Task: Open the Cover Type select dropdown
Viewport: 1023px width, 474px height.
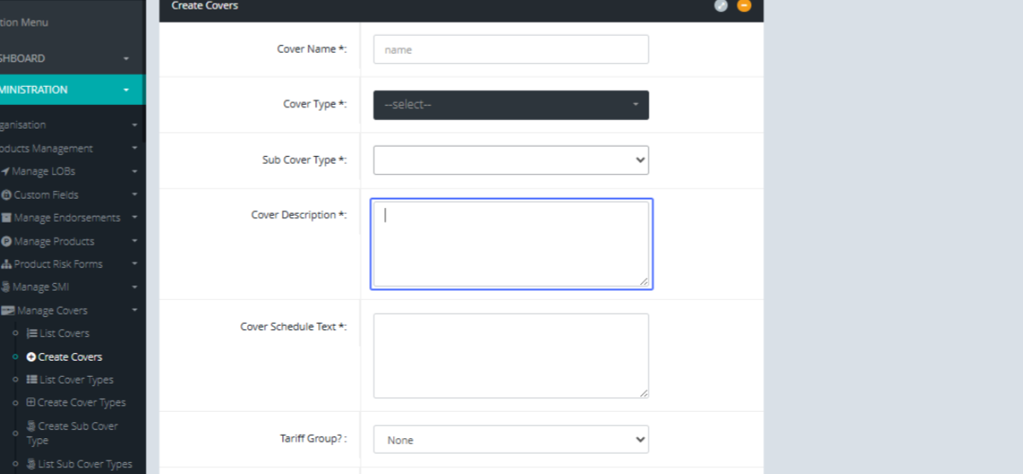Action: [511, 105]
